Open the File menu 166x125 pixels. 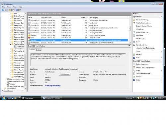(3, 7)
